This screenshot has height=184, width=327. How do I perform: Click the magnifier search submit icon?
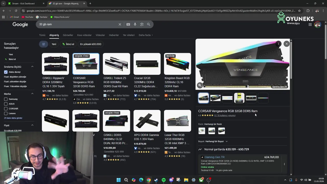tap(148, 24)
